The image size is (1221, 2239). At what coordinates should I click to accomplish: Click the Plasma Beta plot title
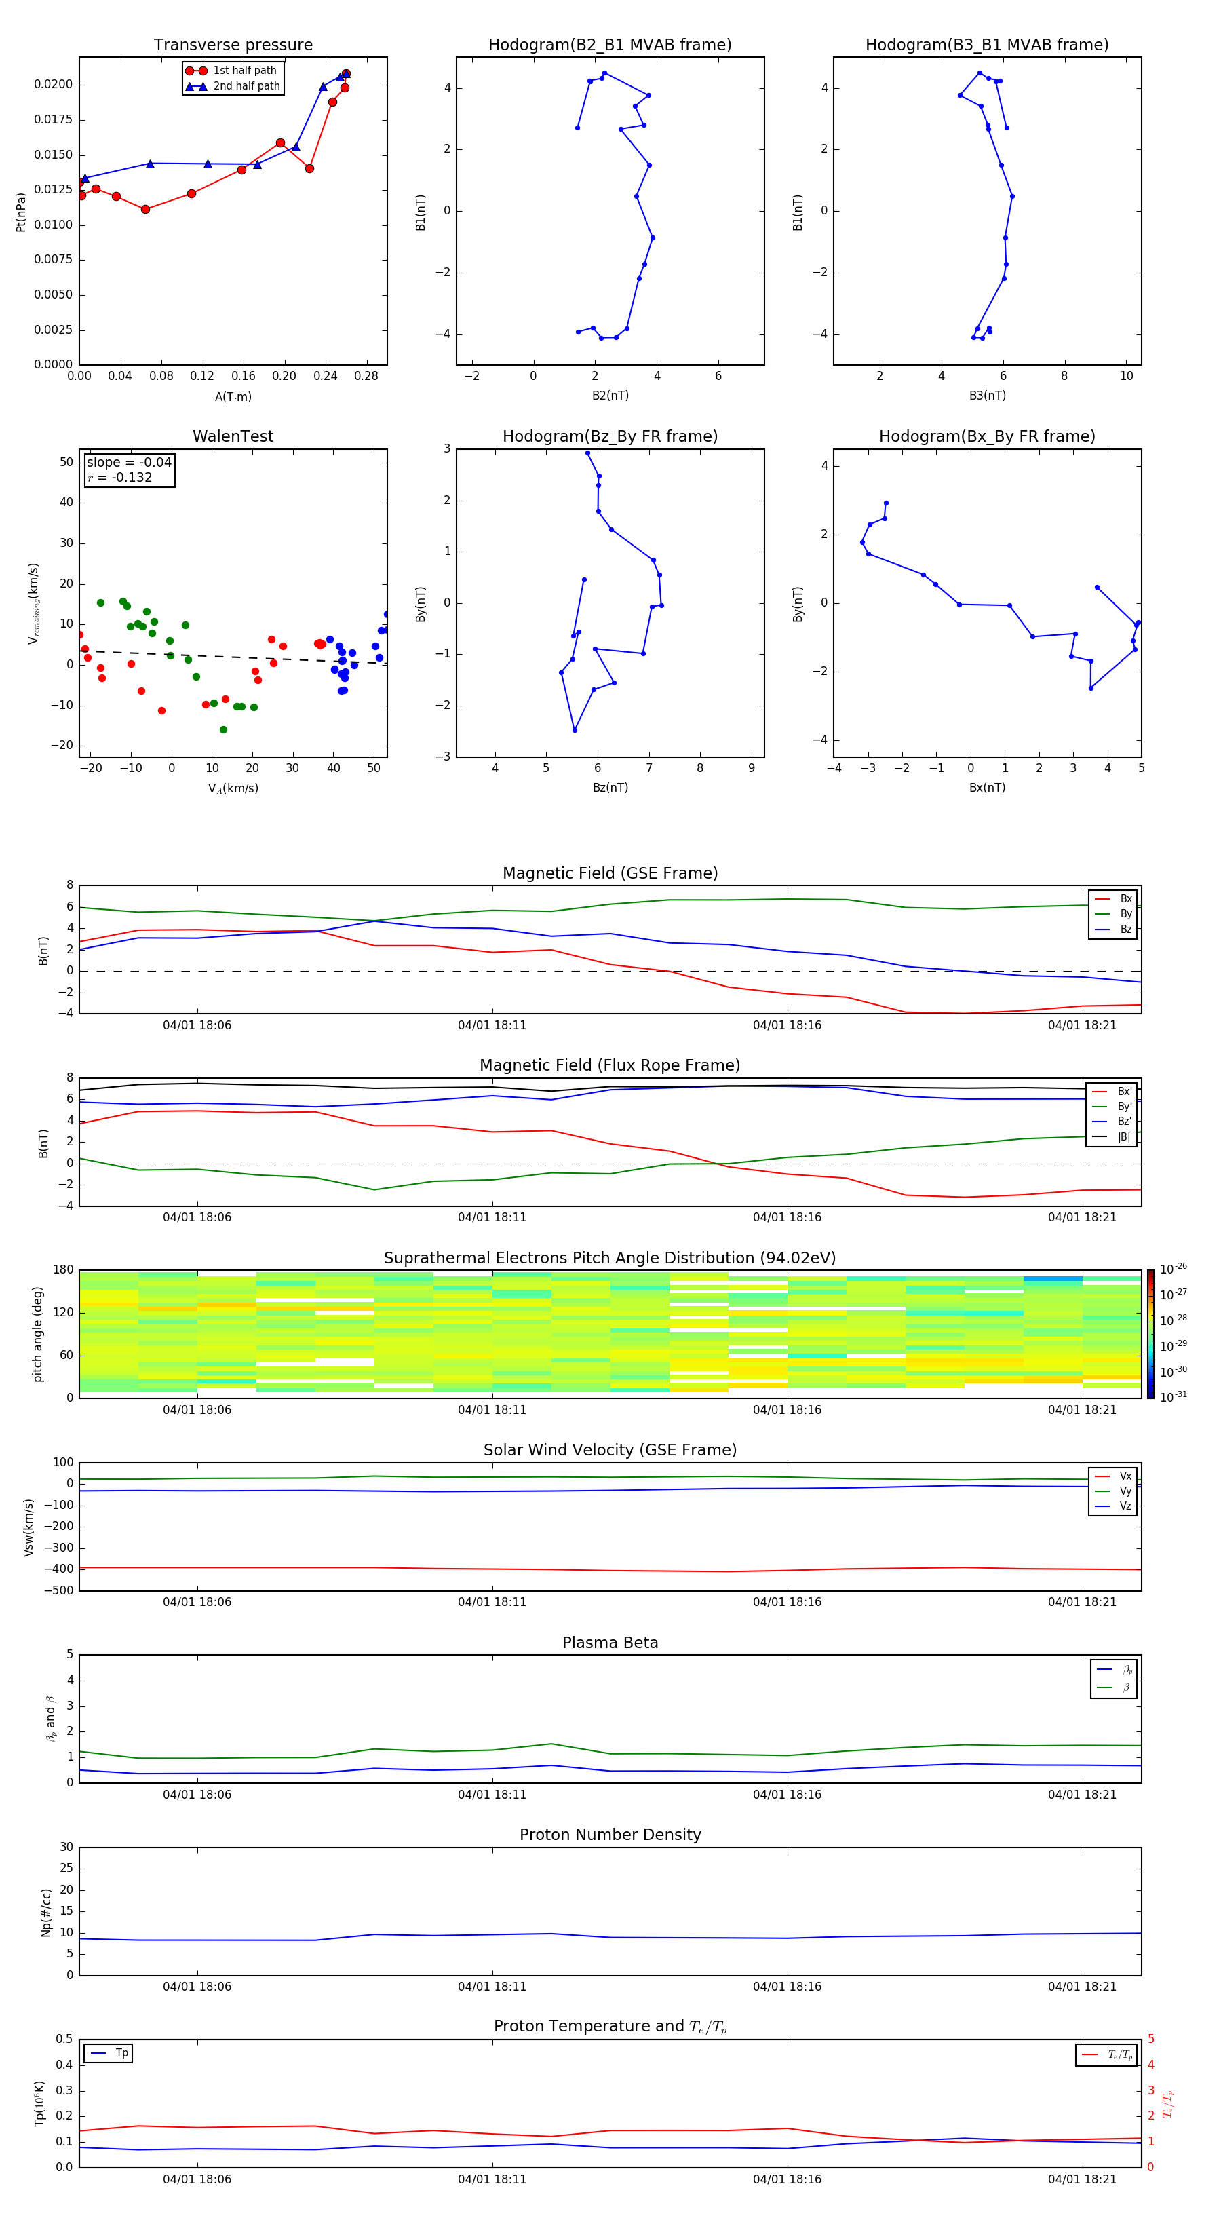click(x=610, y=1643)
